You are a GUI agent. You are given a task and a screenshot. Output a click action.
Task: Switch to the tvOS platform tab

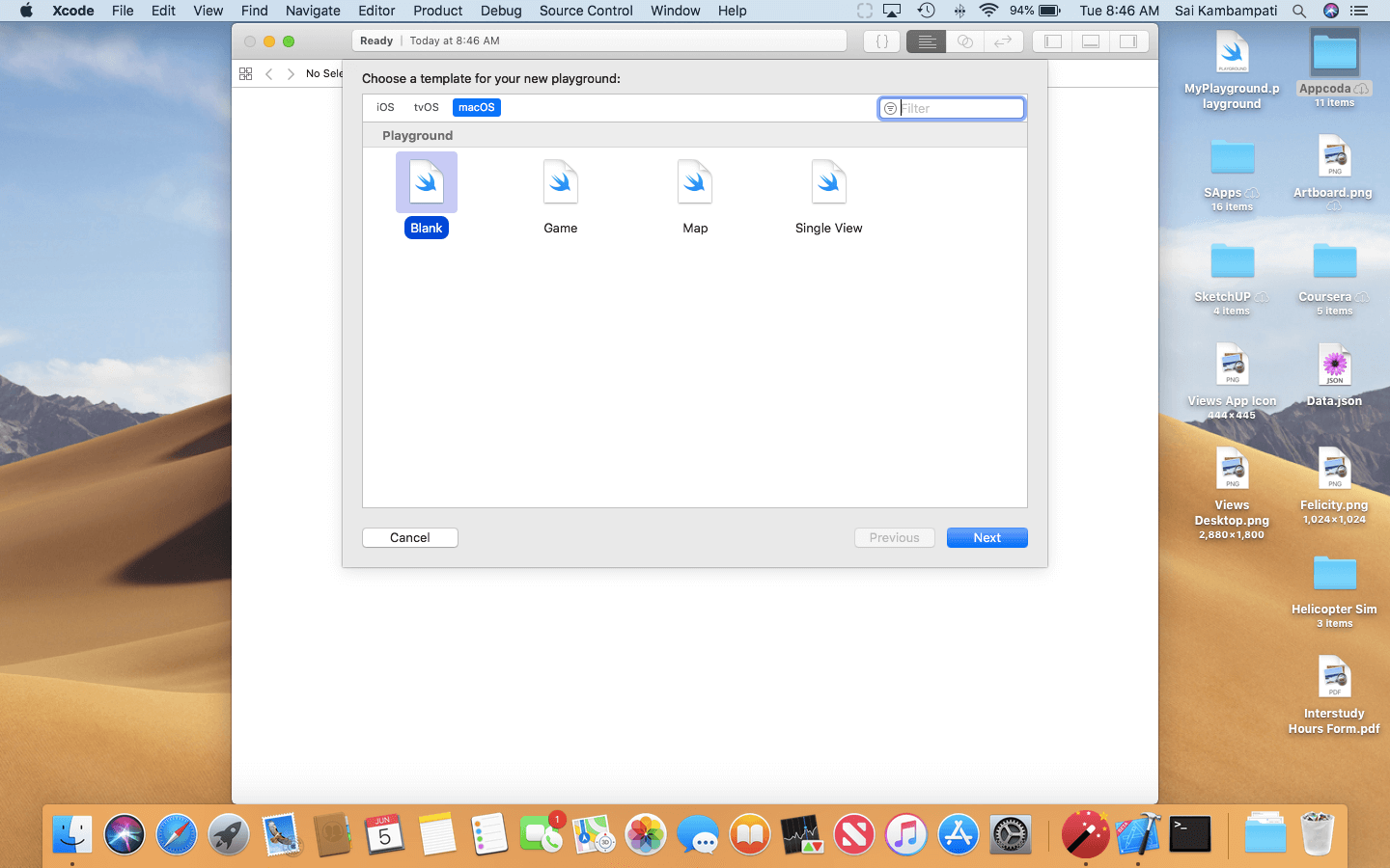(x=426, y=107)
